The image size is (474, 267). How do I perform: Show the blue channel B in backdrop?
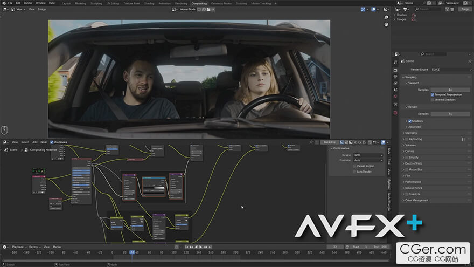pyautogui.click(x=364, y=142)
